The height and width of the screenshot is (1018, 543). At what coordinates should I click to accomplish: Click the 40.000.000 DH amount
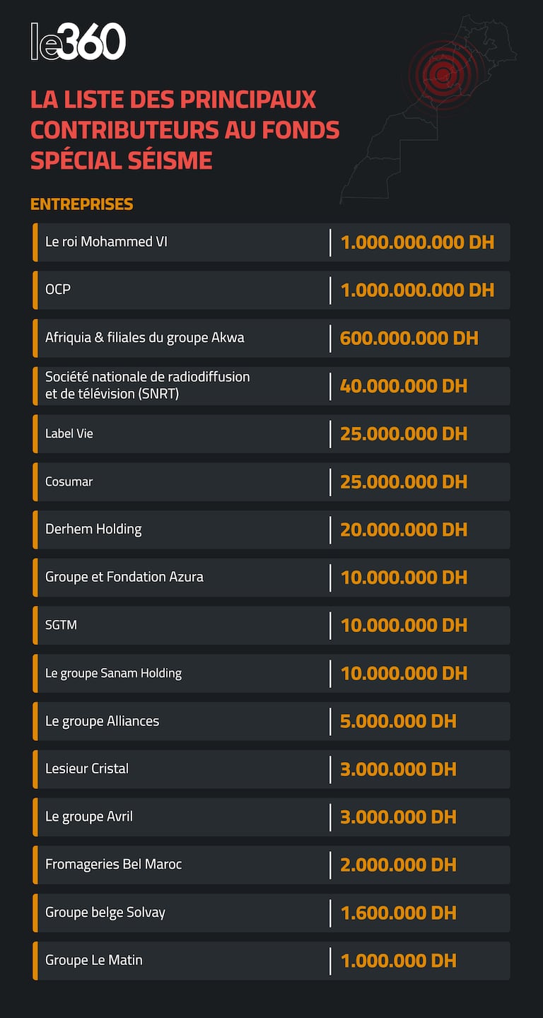click(x=404, y=386)
